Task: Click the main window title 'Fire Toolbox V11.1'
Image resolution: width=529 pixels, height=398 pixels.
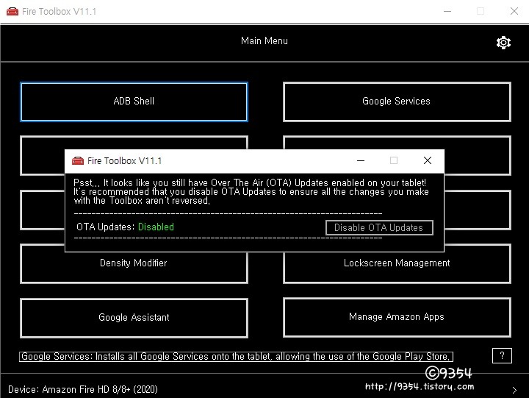Action: coord(59,12)
